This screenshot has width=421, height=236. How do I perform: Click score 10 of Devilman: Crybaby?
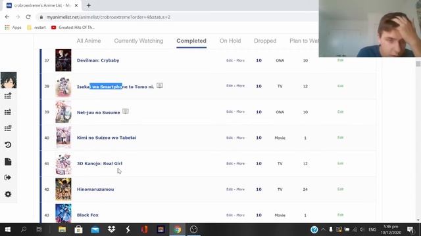(x=259, y=60)
